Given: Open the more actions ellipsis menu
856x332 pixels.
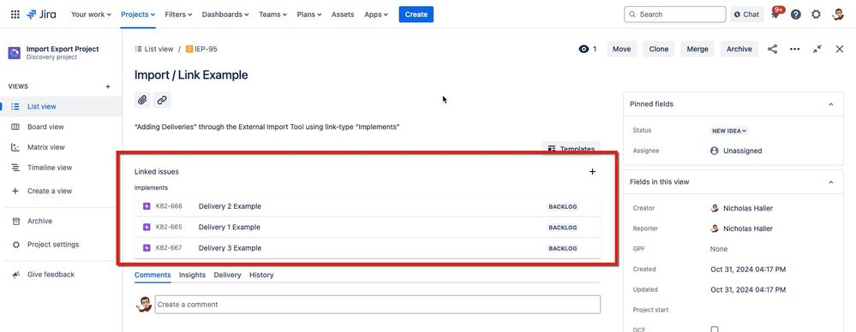Looking at the screenshot, I should tap(795, 49).
